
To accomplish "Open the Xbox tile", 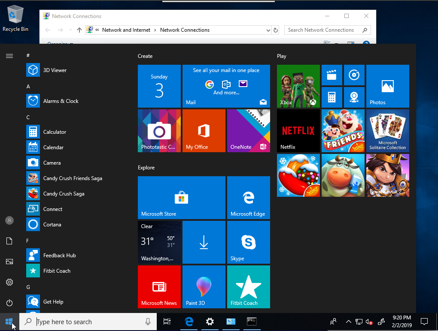I will [298, 86].
